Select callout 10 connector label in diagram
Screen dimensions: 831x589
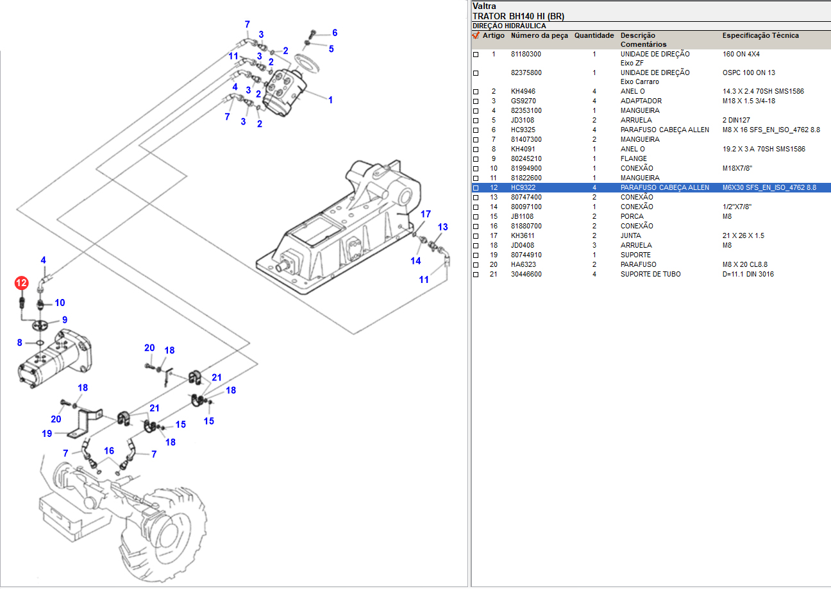click(x=59, y=303)
